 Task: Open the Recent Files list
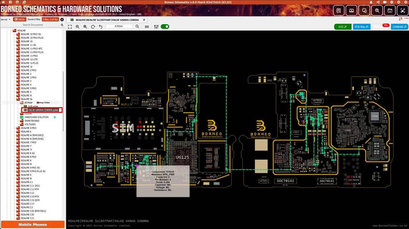coord(34,20)
